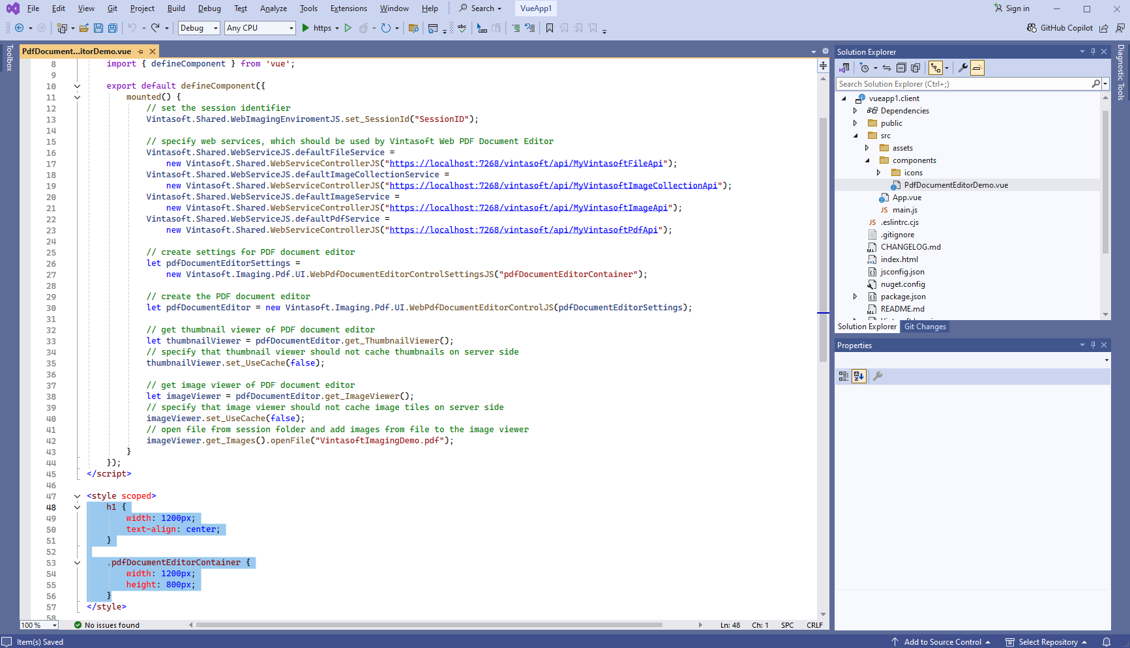
Task: Click the Save All toolbar icon
Action: point(113,28)
